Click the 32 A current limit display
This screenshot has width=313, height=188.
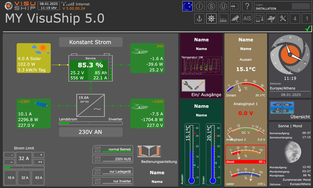[24, 158]
